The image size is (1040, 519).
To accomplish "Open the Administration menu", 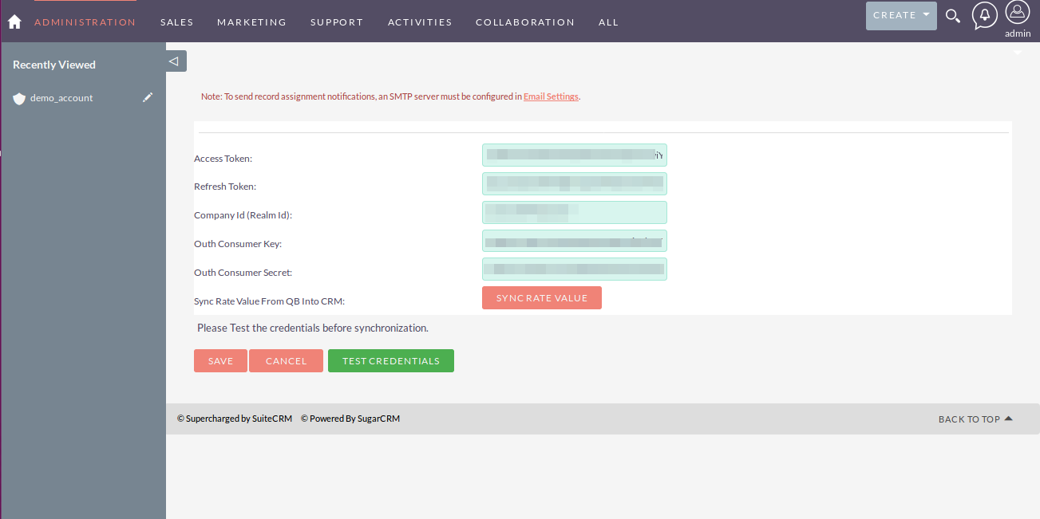I will coord(85,22).
